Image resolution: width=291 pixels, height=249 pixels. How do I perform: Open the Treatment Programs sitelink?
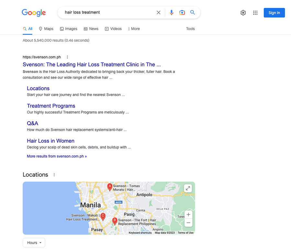[x=51, y=106]
